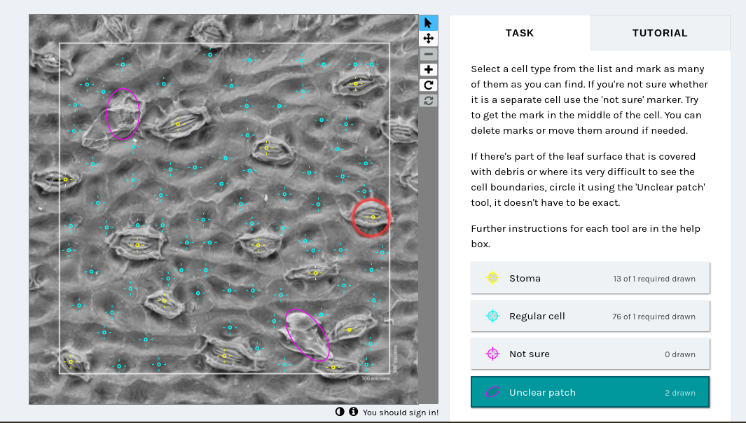This screenshot has width=746, height=423.
Task: Choose the Regular cell marker tool
Action: click(x=590, y=316)
